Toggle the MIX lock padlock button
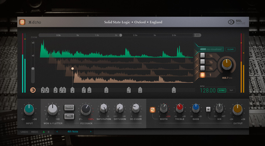 tap(208, 110)
